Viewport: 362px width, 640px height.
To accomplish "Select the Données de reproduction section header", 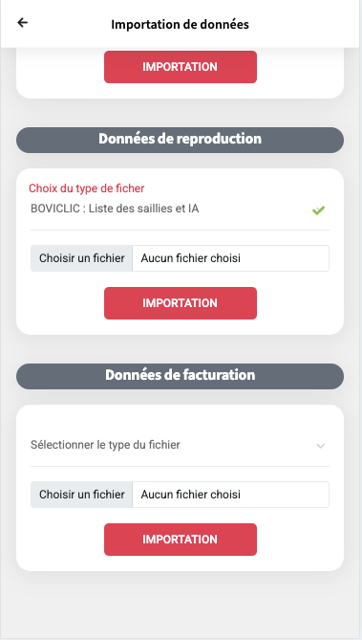I will (180, 140).
